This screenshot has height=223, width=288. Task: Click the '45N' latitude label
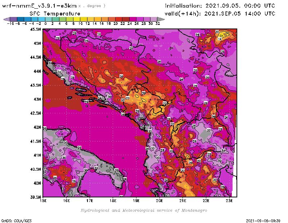[x=37, y=43]
